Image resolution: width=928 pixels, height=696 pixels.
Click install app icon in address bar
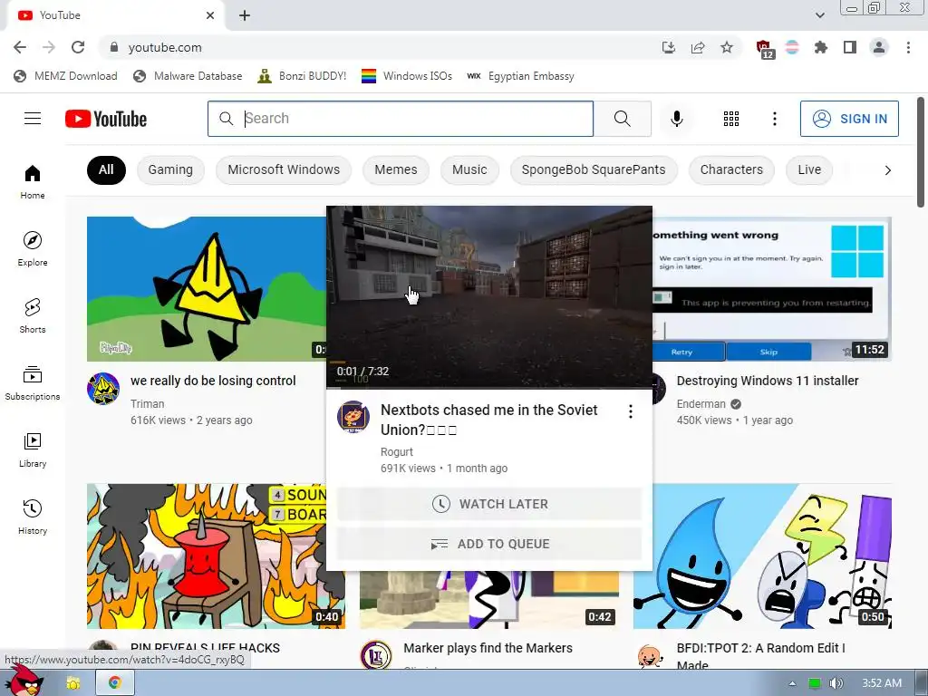point(669,47)
